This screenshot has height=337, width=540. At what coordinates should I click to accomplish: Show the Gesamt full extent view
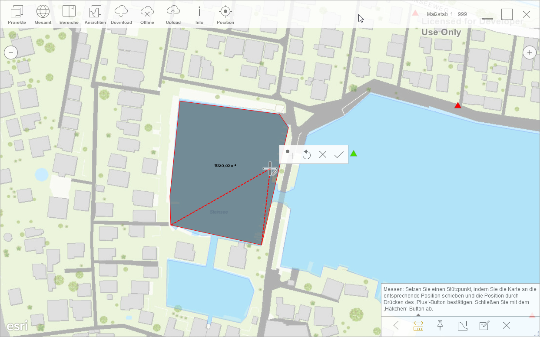click(43, 14)
